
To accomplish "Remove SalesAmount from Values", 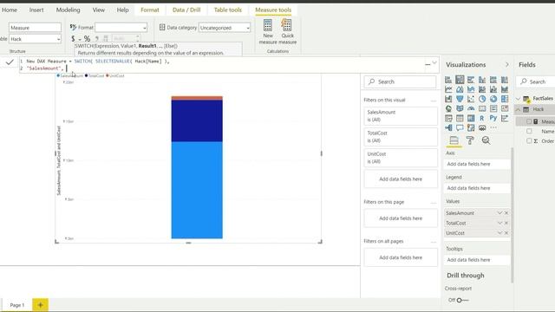I will (506, 213).
